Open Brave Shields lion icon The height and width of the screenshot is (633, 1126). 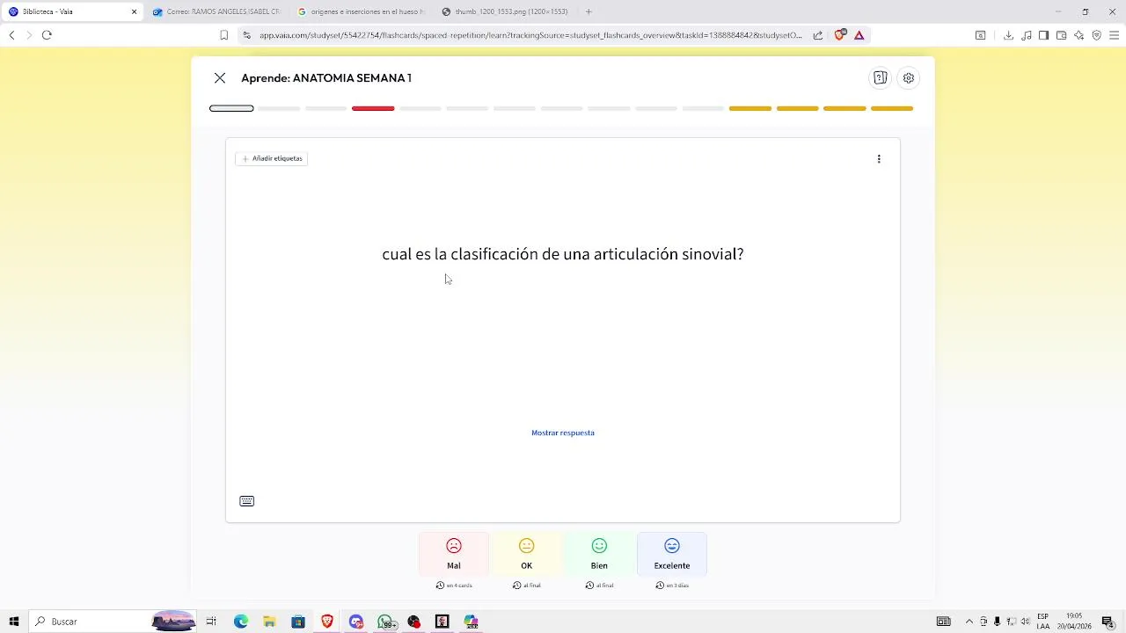839,35
